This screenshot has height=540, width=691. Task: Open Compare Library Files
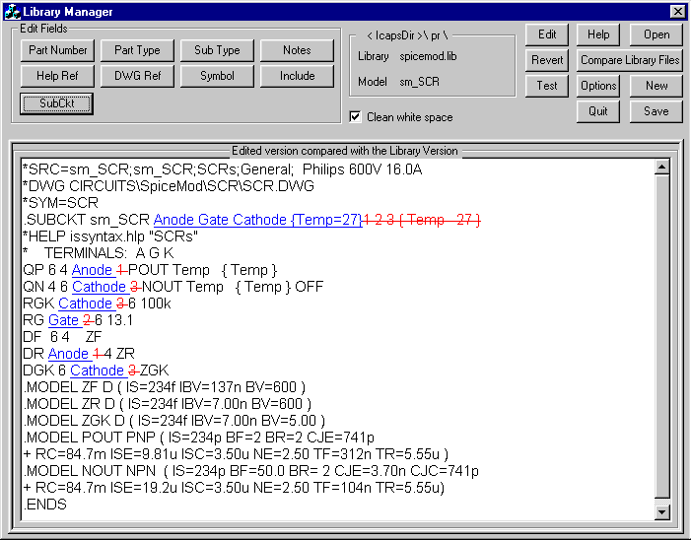click(630, 60)
